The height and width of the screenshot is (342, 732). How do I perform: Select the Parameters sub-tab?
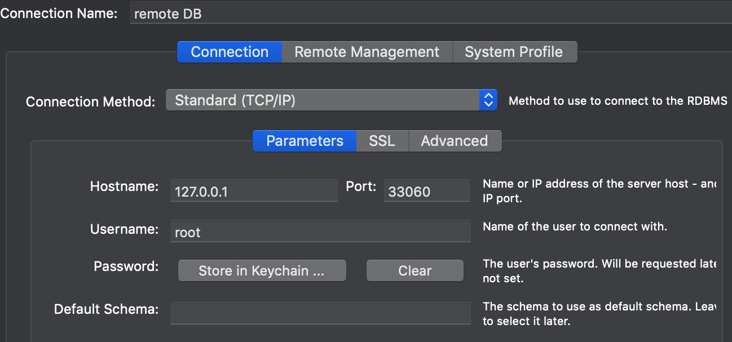click(305, 141)
